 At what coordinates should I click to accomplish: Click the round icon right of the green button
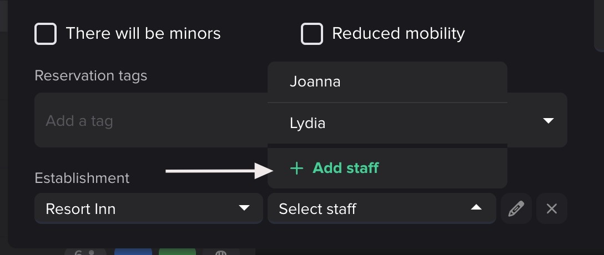click(x=221, y=252)
